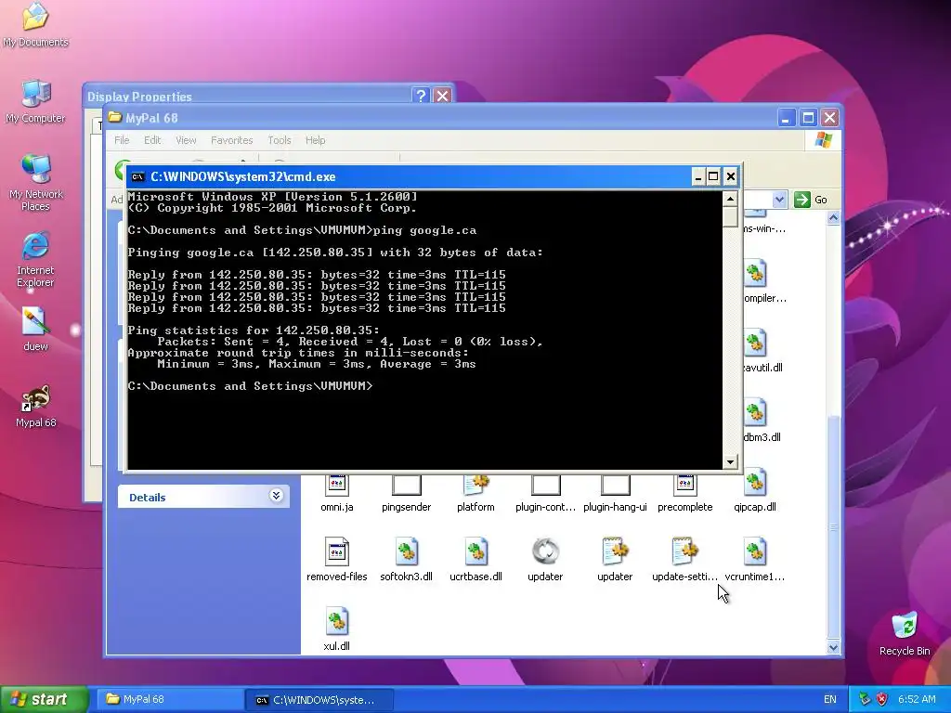Screen dimensions: 951x713
Task: Expand the Details panel
Action: (x=276, y=496)
